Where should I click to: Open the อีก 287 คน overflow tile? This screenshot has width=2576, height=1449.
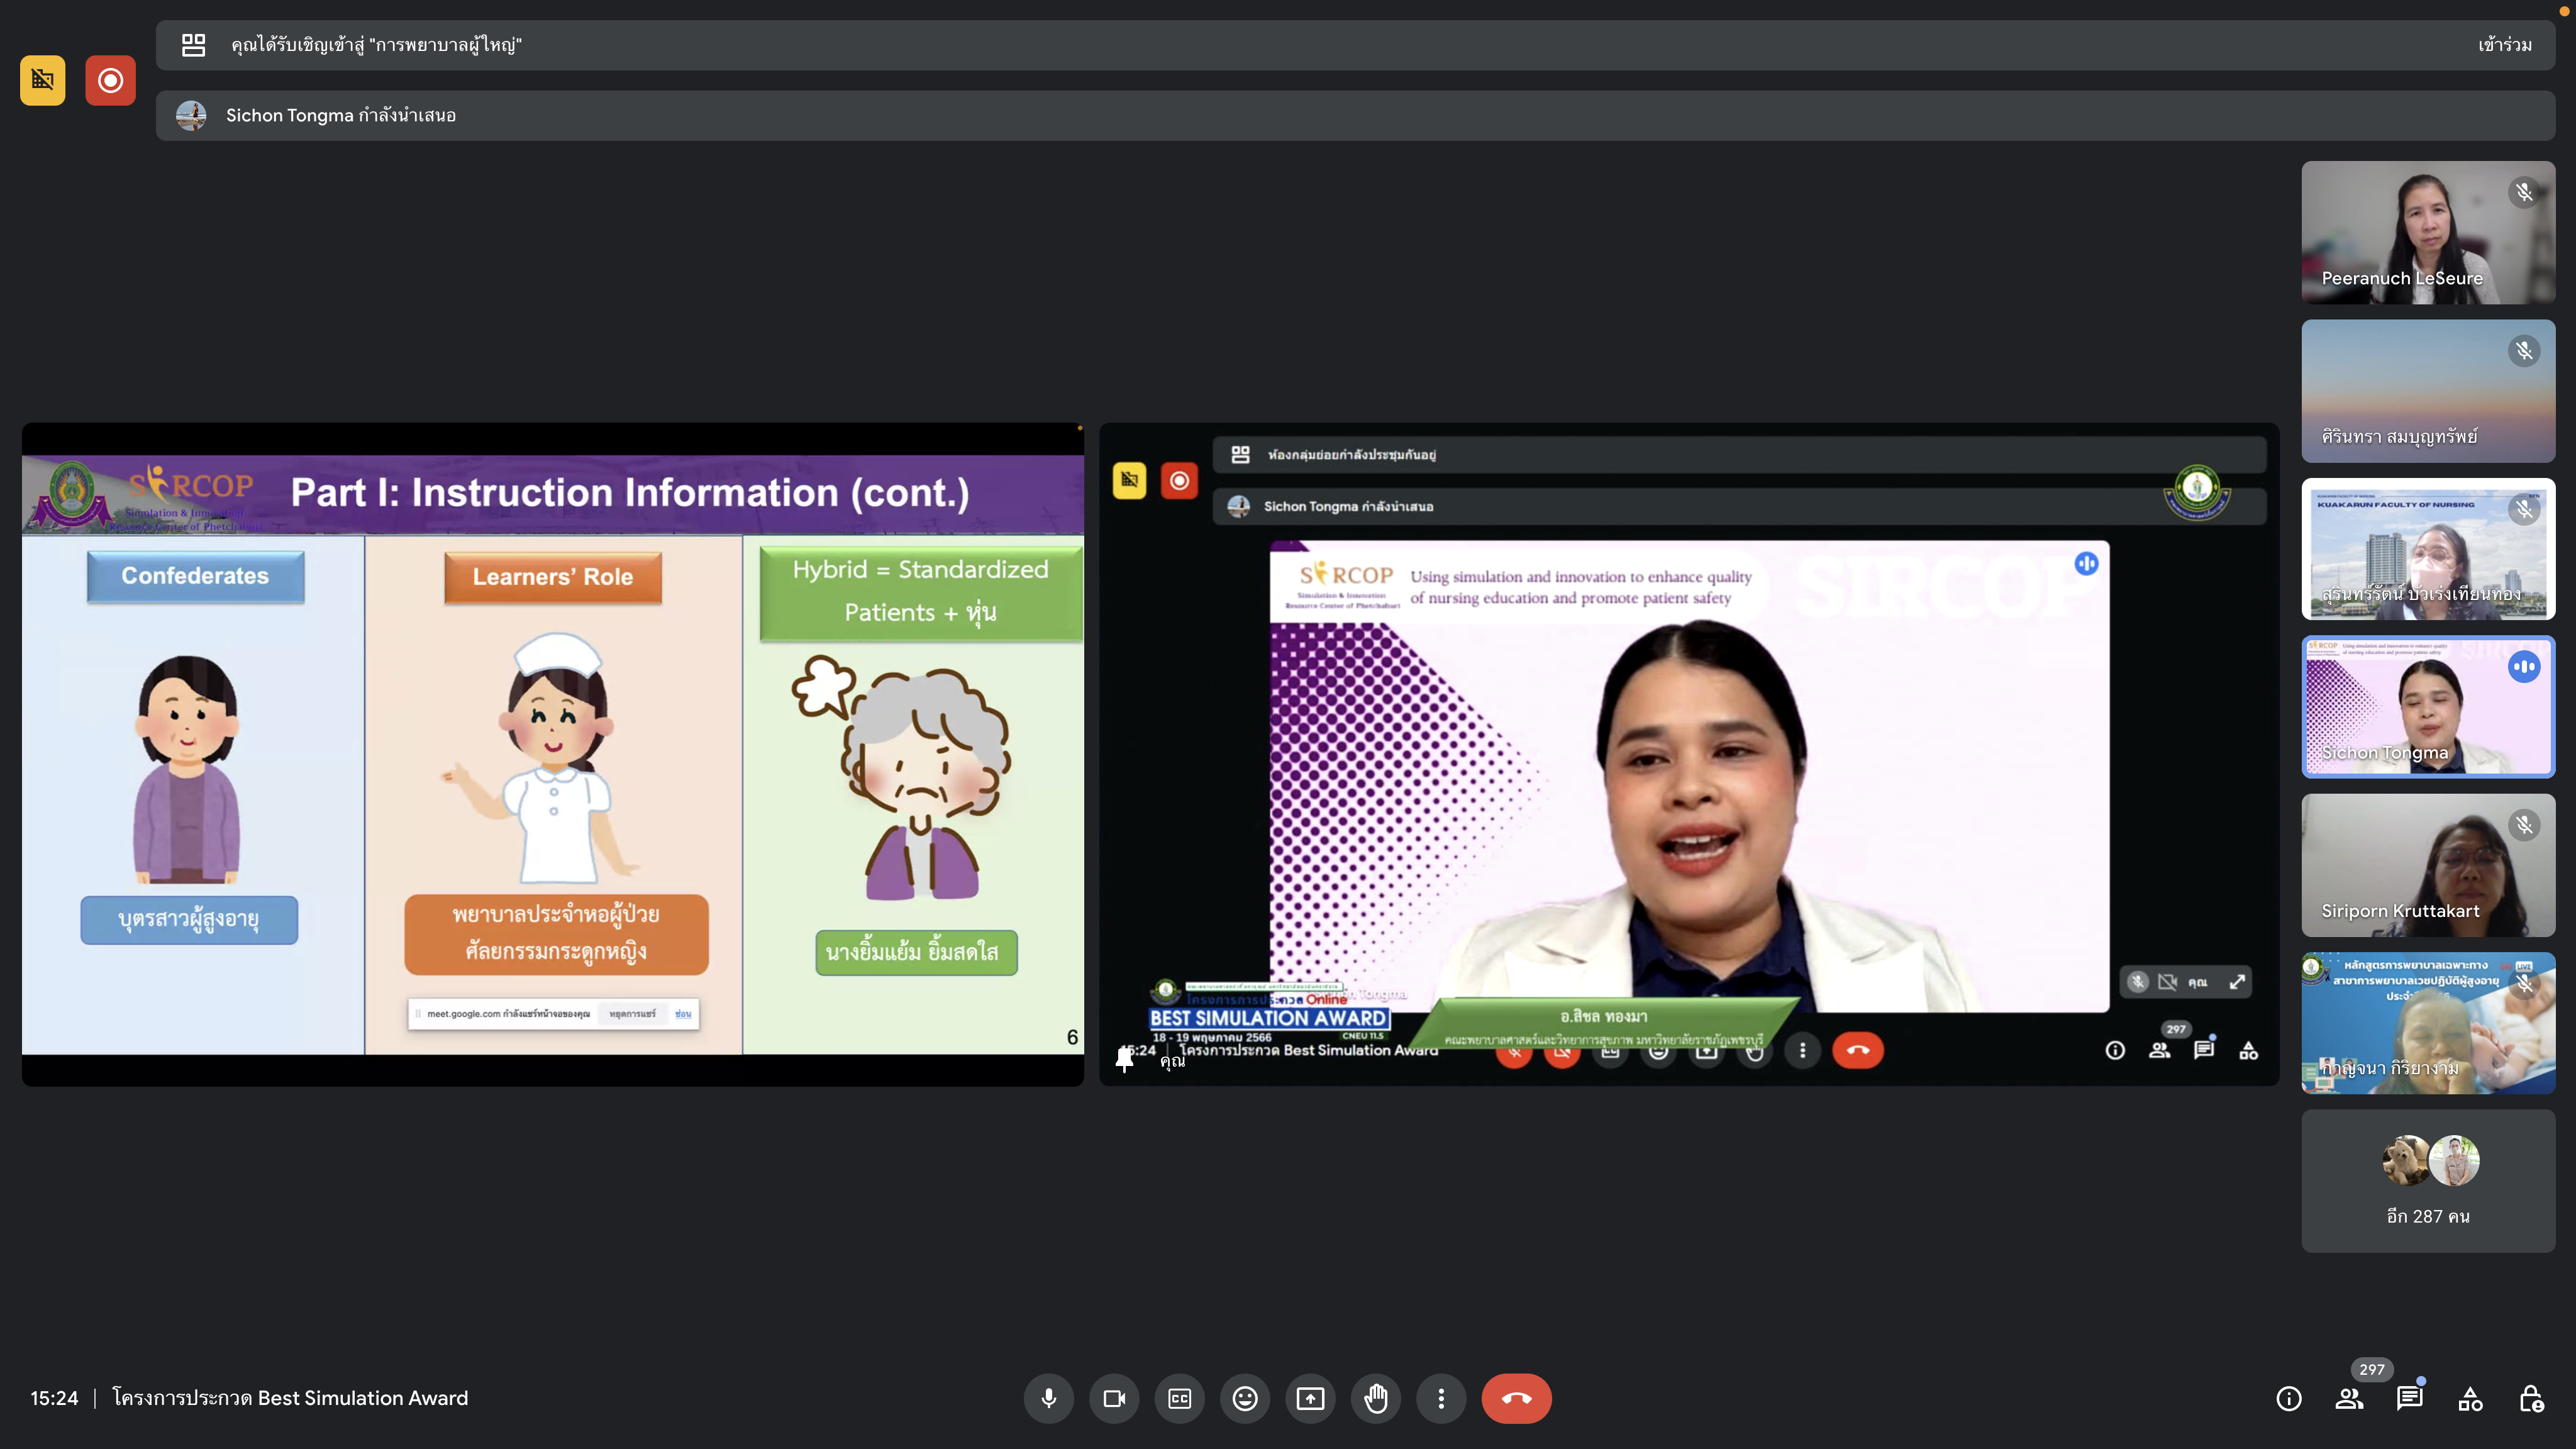(2428, 1181)
